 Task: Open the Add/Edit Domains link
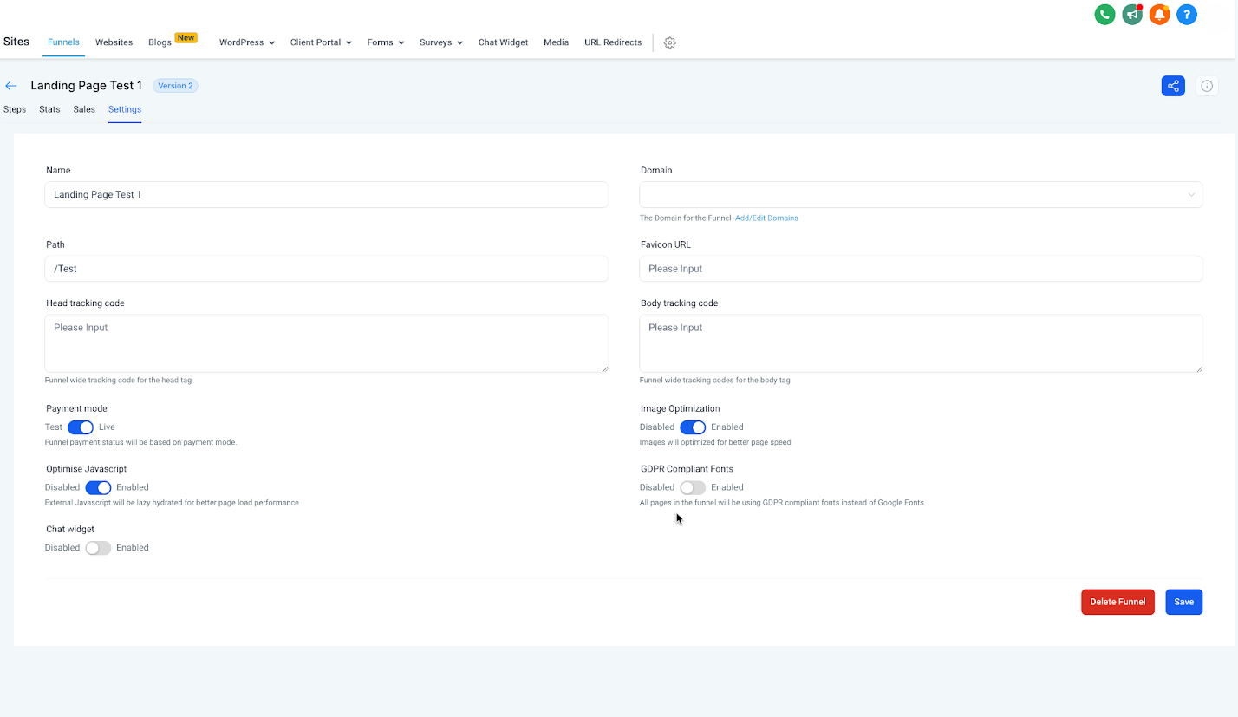click(x=766, y=218)
